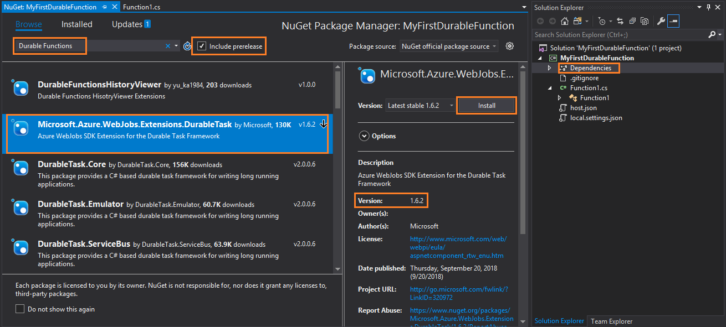Open the Solution Explorer search options dropdown

click(x=719, y=34)
